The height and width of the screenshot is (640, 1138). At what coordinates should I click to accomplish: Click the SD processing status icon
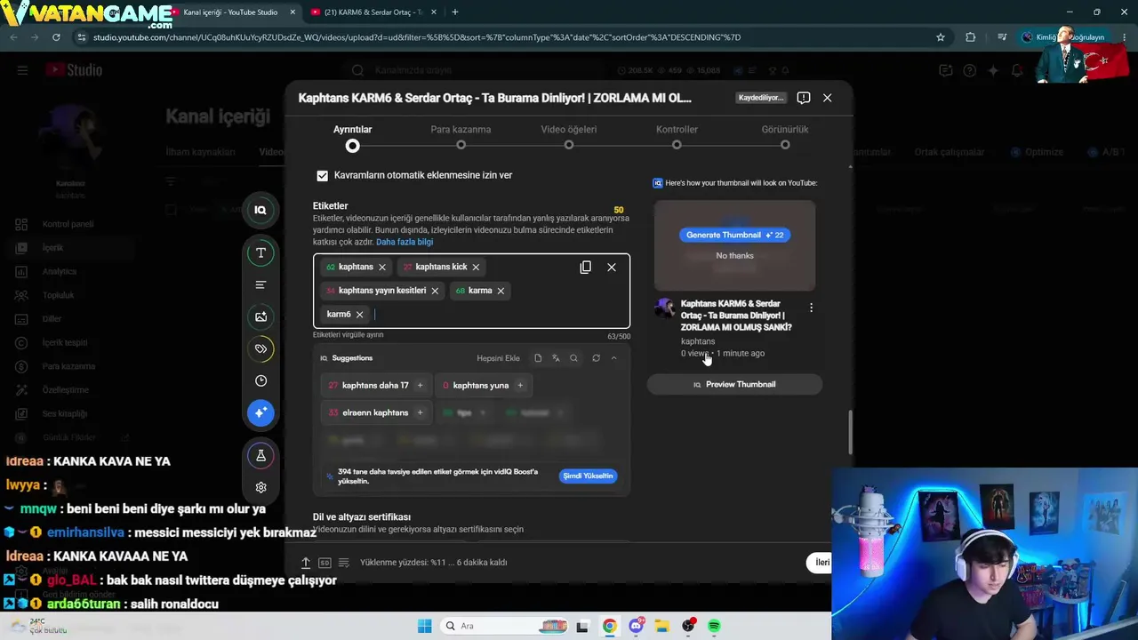click(x=325, y=563)
